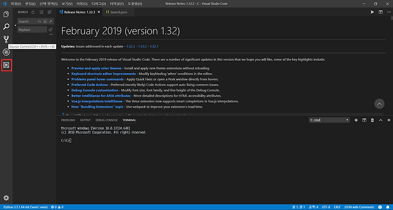Click the clear search results icon
The height and width of the screenshot is (210, 393).
[41, 12]
